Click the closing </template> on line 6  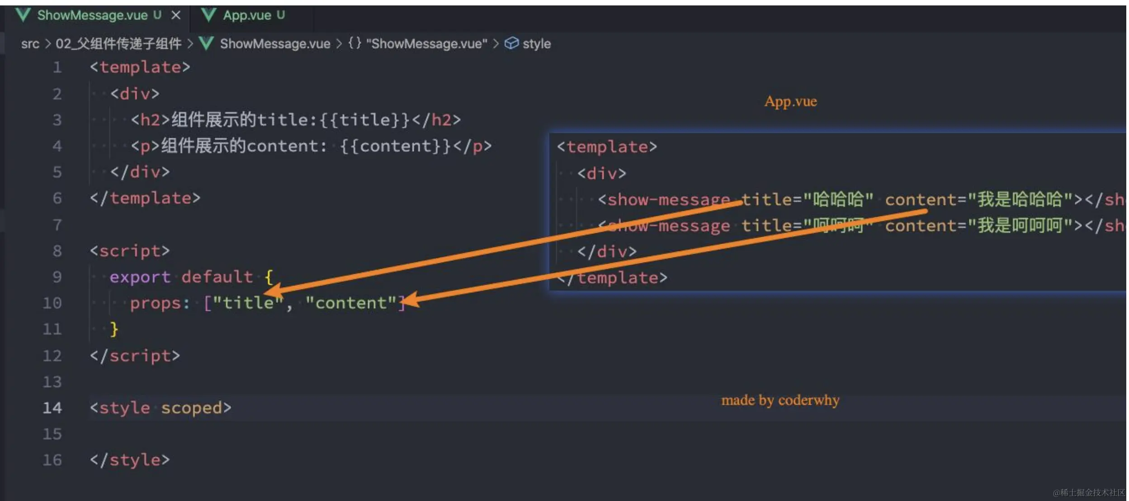click(145, 198)
